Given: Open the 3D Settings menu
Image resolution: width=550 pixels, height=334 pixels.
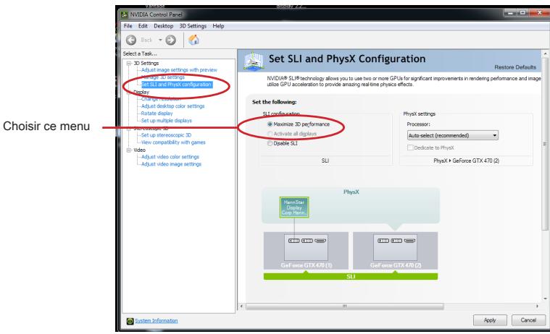Looking at the screenshot, I should (193, 26).
